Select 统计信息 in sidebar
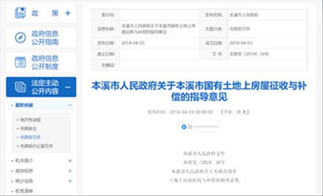The width and height of the screenshot is (323, 196). (x=24, y=181)
